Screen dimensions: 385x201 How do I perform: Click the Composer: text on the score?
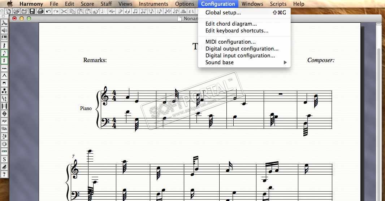tap(321, 60)
